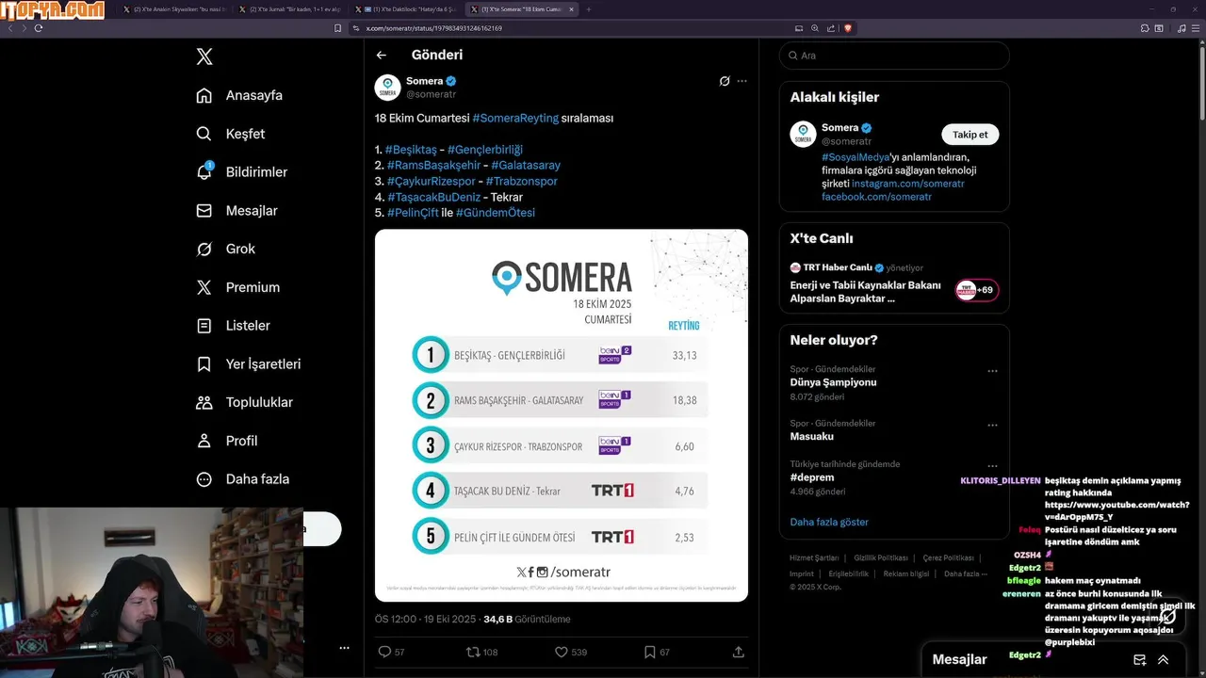Click the Profil person icon
The height and width of the screenshot is (678, 1206).
(204, 441)
